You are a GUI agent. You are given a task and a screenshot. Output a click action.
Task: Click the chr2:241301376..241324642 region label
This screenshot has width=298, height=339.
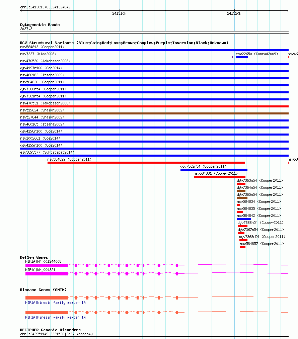pos(45,7)
